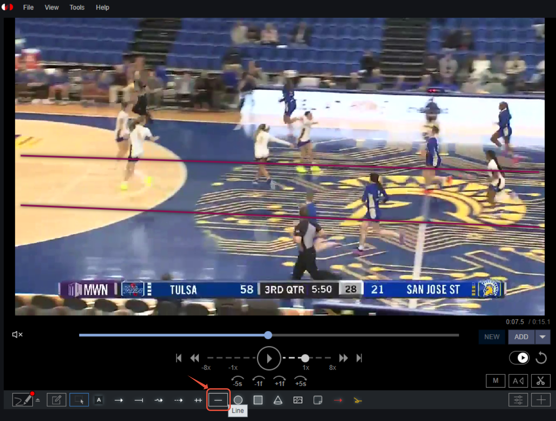Toggle the autoplay switch

tap(519, 358)
